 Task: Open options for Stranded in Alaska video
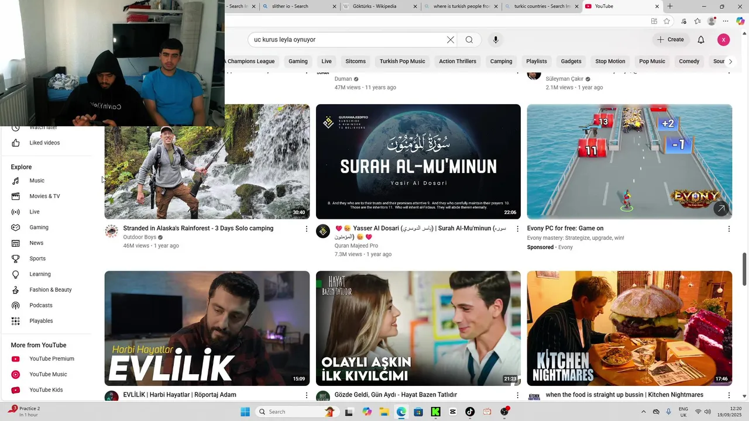tap(306, 229)
